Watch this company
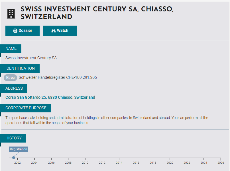 tap(60, 31)
